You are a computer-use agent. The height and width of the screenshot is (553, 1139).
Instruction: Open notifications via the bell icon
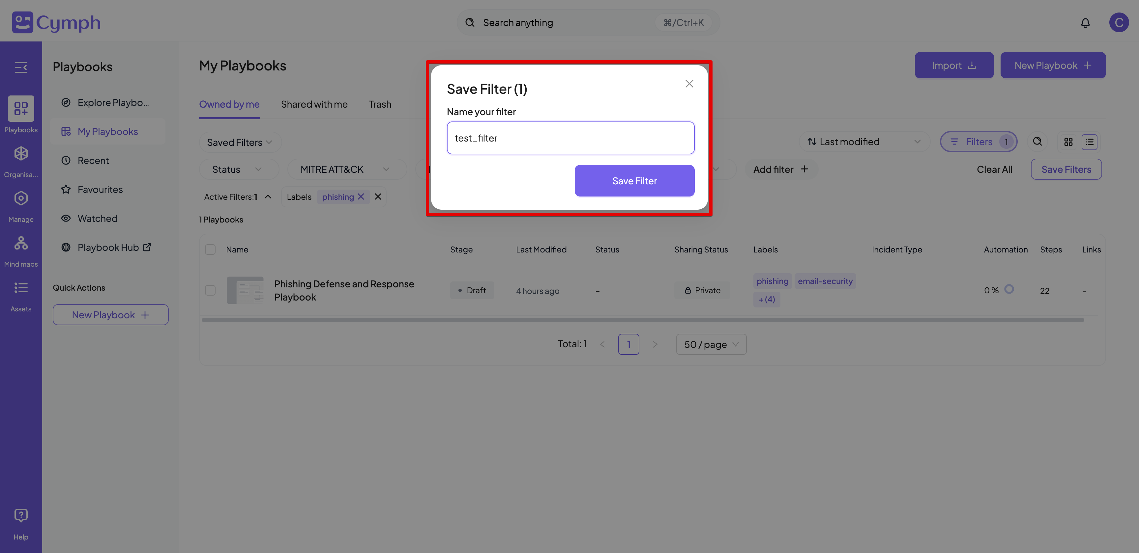[1086, 22]
